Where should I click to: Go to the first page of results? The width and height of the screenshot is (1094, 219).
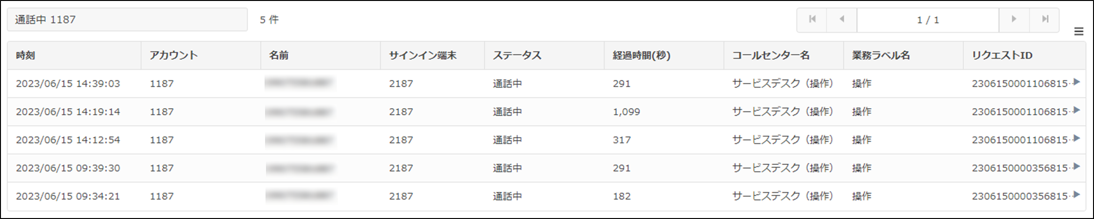(812, 19)
